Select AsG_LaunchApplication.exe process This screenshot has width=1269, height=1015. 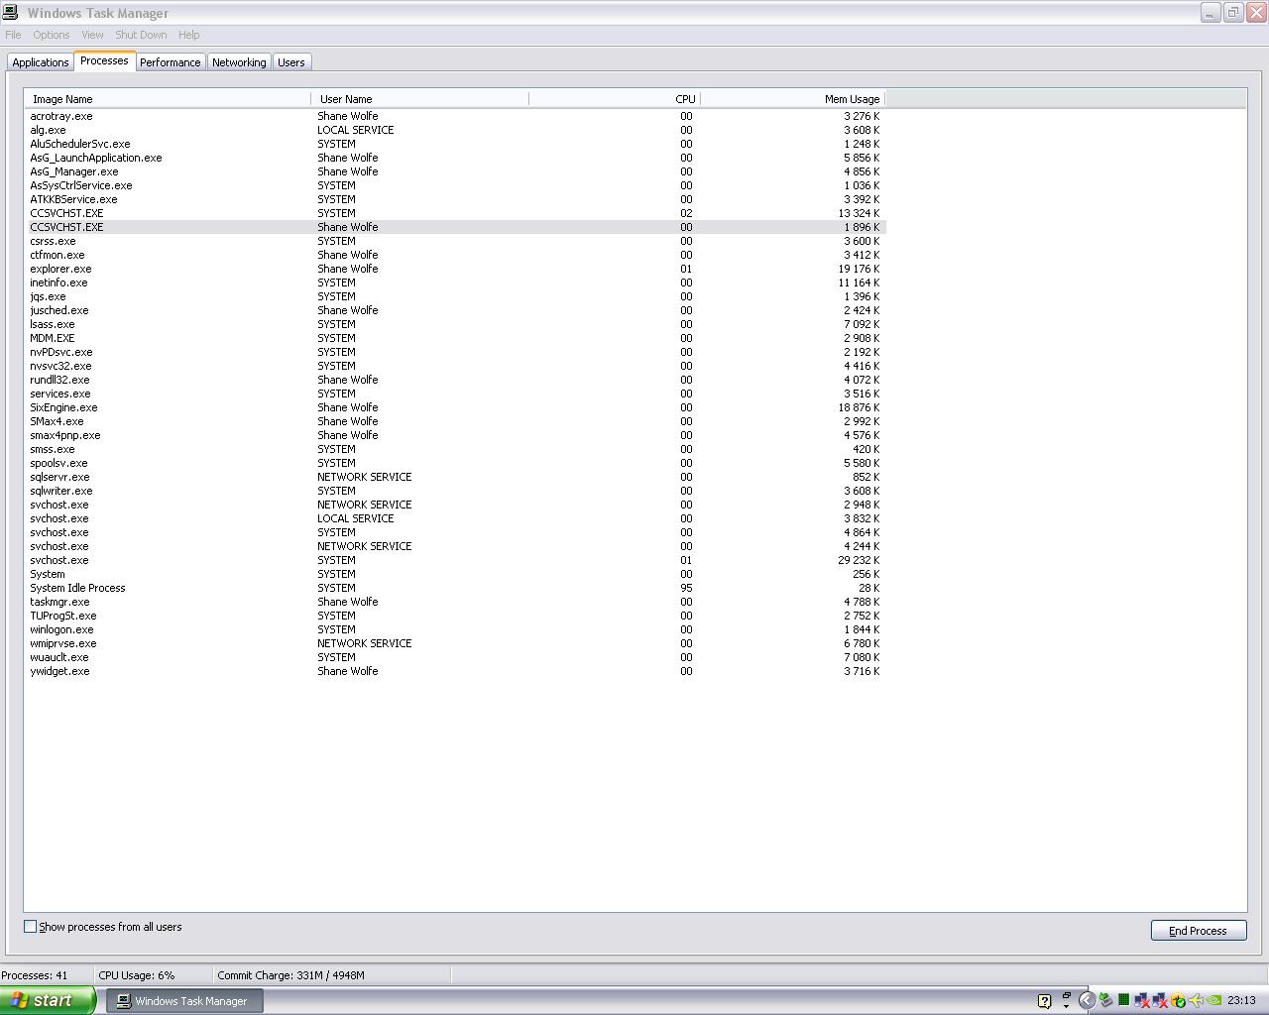pos(455,158)
